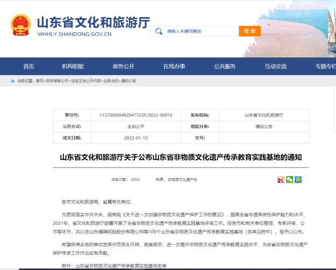
Task: Click the 组配分类 label cell
Action: (200, 127)
